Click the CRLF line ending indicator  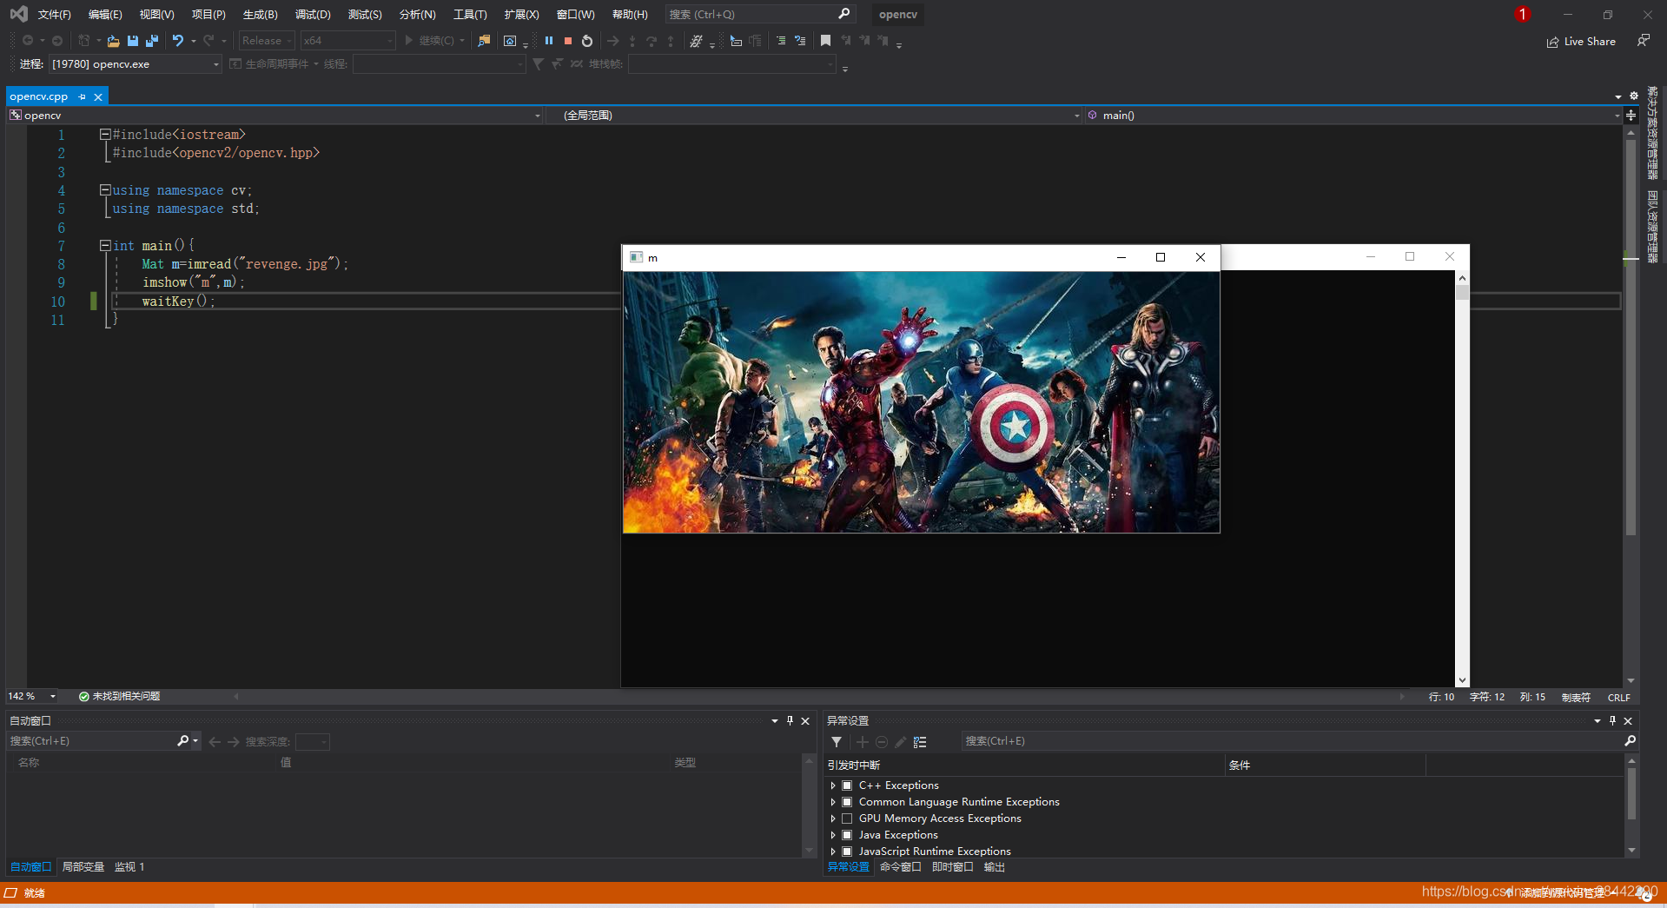click(1618, 697)
